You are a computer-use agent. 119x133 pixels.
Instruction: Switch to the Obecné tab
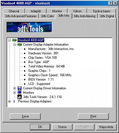14,11
